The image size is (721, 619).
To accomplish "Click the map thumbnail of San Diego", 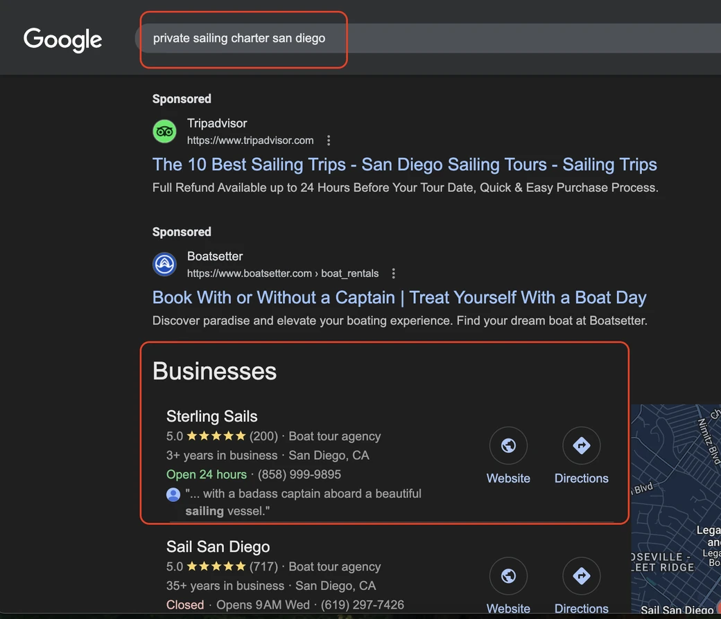I will pos(676,509).
